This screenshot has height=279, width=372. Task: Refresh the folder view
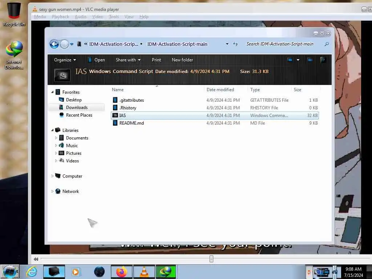click(x=235, y=44)
